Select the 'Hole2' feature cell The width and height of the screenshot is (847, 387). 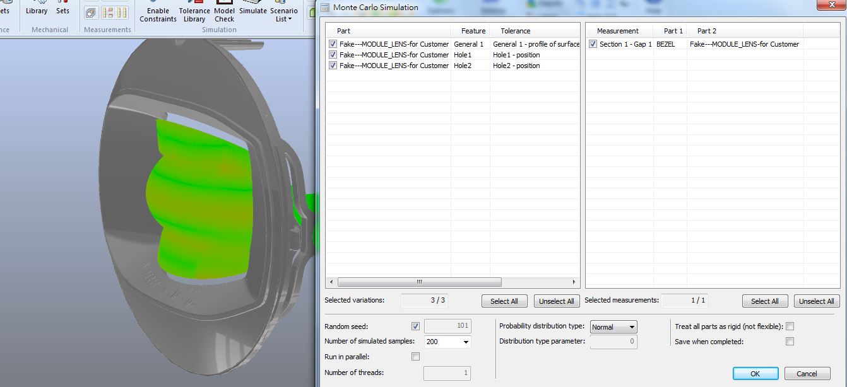(x=470, y=66)
